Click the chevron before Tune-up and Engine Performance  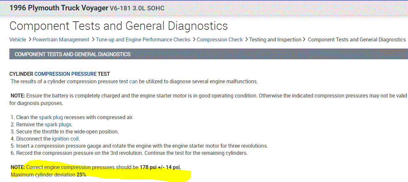(93, 40)
